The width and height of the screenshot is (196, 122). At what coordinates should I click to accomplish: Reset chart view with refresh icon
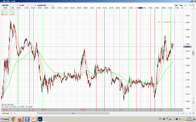pyautogui.click(x=193, y=113)
